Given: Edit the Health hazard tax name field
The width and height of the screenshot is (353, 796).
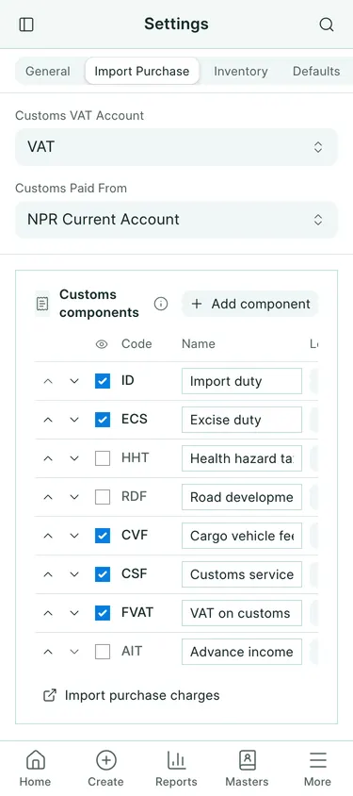Looking at the screenshot, I should [x=242, y=458].
